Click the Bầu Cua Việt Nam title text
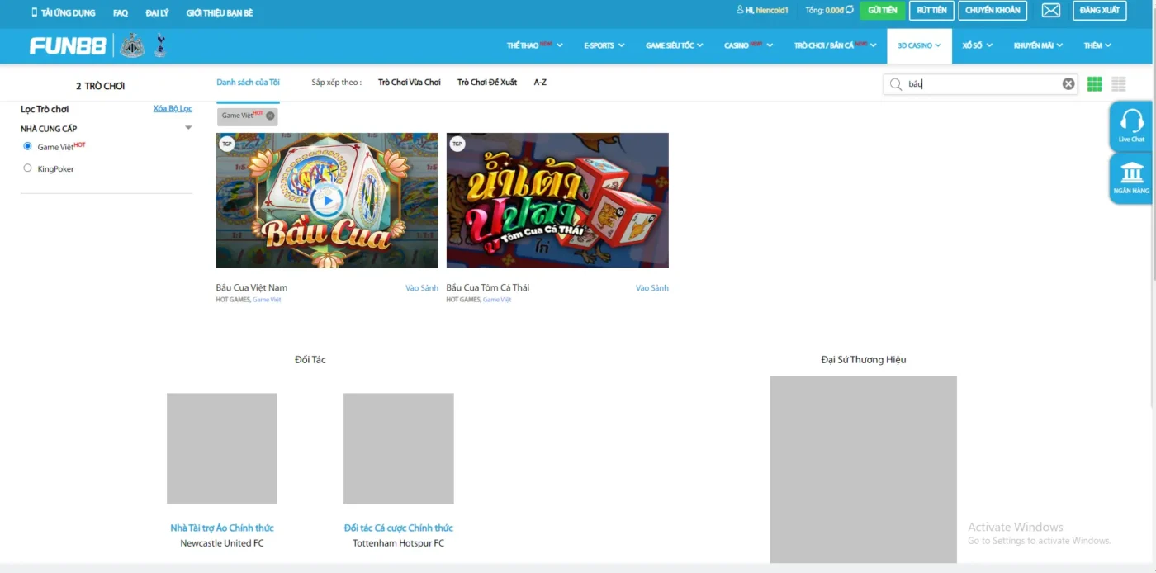The width and height of the screenshot is (1156, 573). tap(252, 287)
